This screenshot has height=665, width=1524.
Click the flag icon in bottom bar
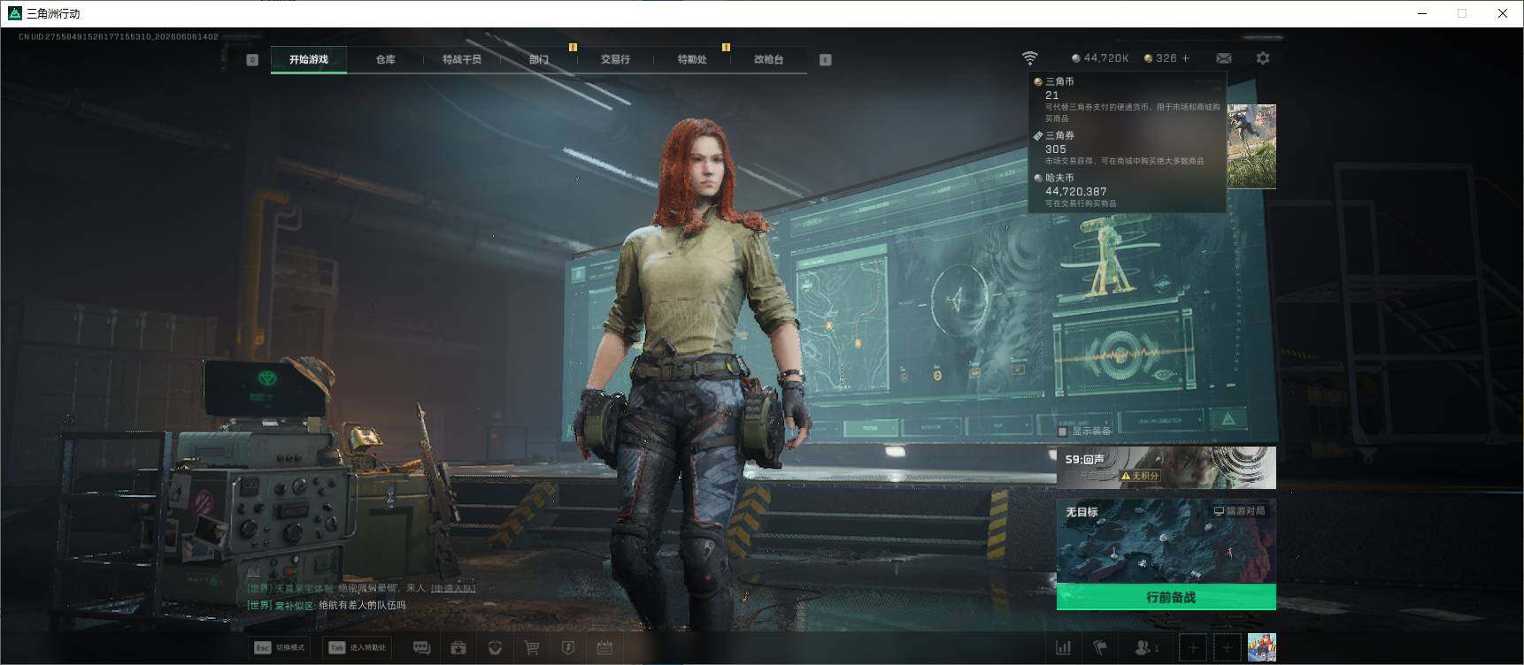(1100, 648)
